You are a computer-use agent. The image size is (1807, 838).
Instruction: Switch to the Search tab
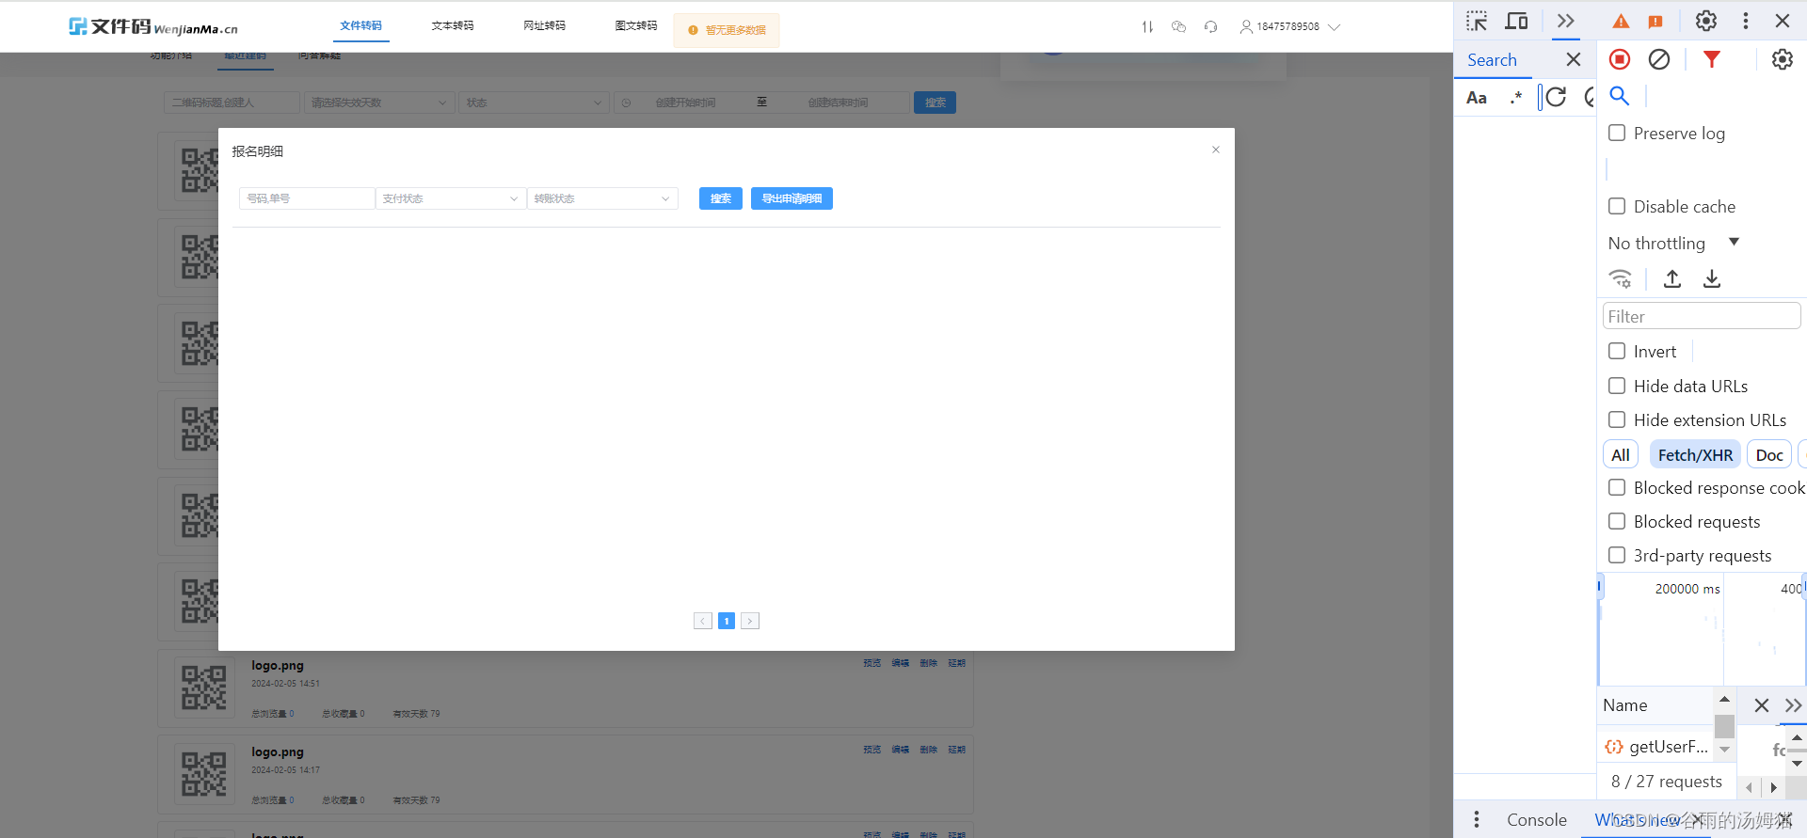tap(1492, 60)
